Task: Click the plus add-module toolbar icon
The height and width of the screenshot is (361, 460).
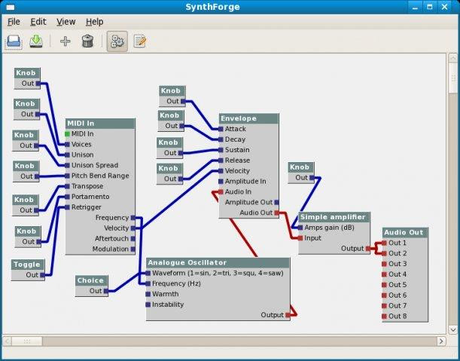Action: pos(65,41)
